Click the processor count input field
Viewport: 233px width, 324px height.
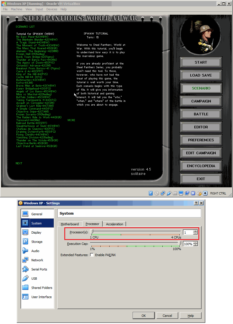coord(188,232)
